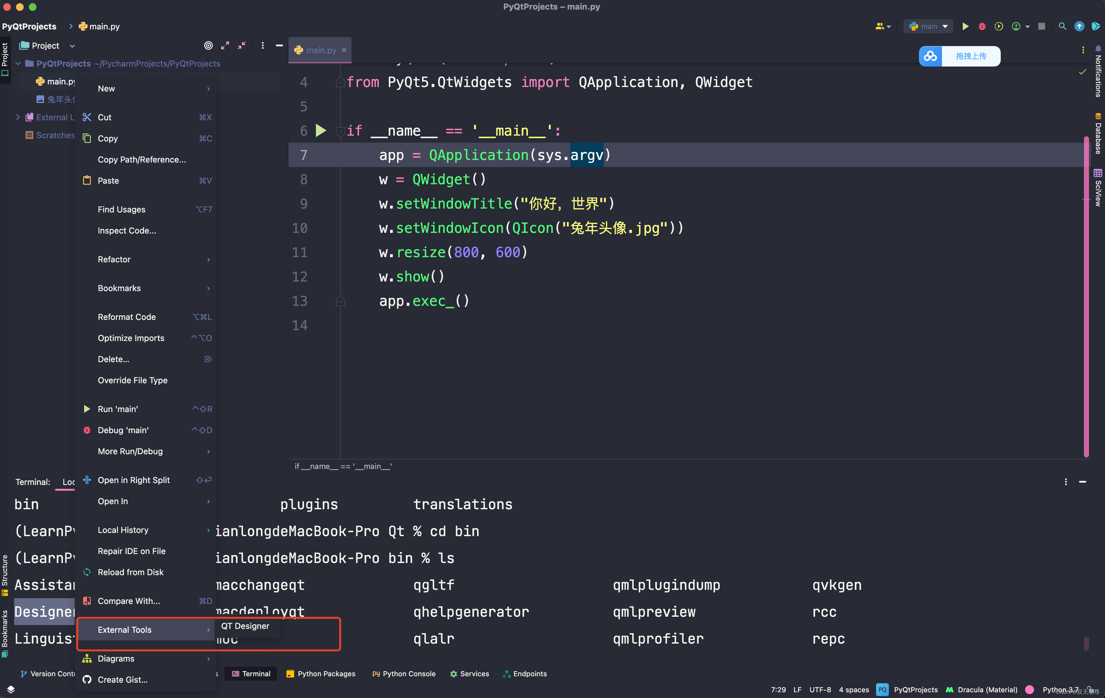Open the main run configuration dropdown
1105x698 pixels.
pos(929,26)
